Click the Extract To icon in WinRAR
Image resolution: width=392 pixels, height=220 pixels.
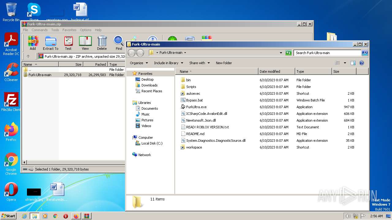51,43
